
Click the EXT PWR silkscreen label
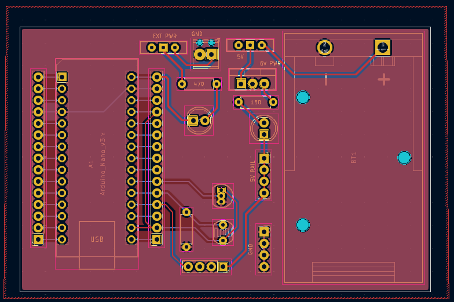pos(164,36)
